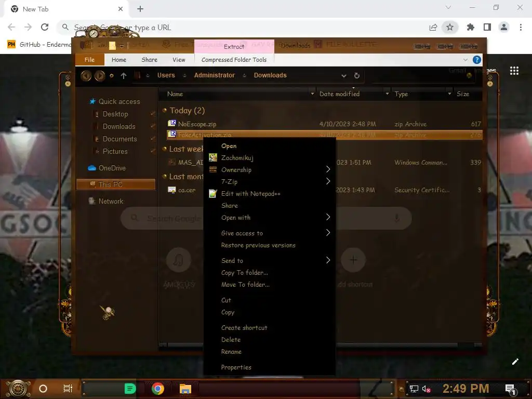Screen dimensions: 532x399
Task: Select This PC in navigation pane
Action: pyautogui.click(x=116, y=184)
